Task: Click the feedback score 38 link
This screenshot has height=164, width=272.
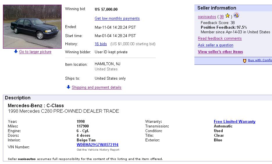Action: (221, 17)
